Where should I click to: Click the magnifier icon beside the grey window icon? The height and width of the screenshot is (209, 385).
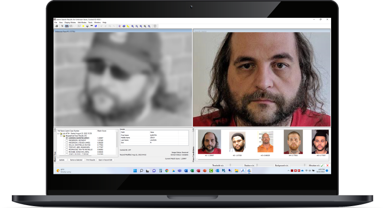click(x=149, y=26)
